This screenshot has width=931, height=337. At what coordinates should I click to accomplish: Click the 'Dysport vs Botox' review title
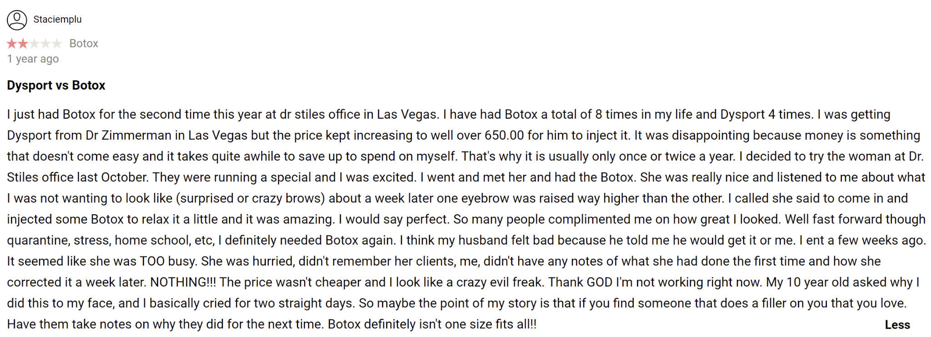point(56,86)
